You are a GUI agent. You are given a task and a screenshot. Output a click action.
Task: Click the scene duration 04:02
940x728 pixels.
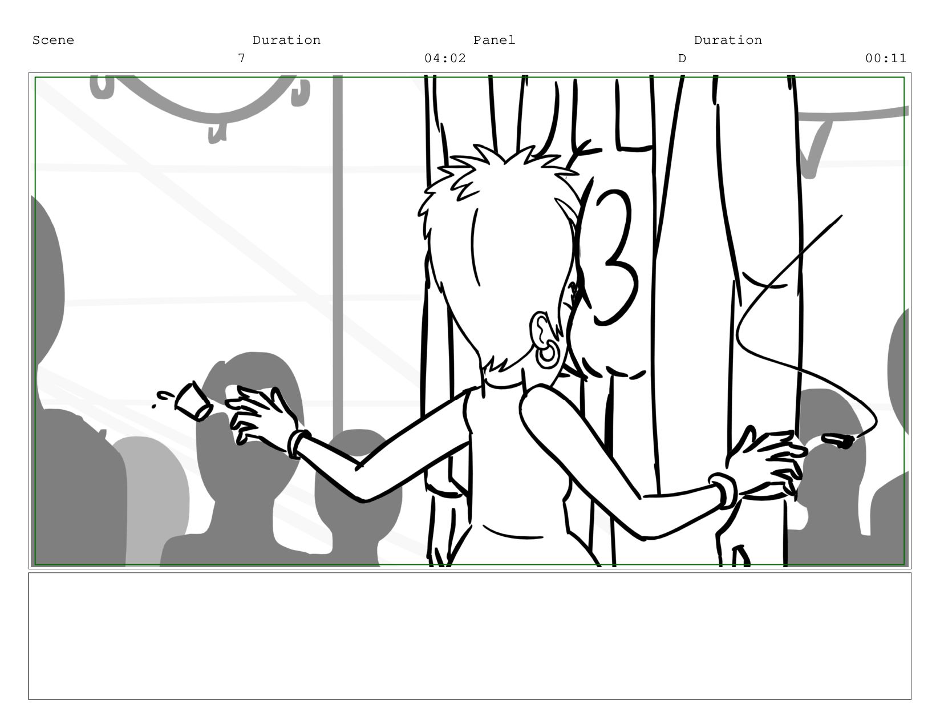coord(445,58)
